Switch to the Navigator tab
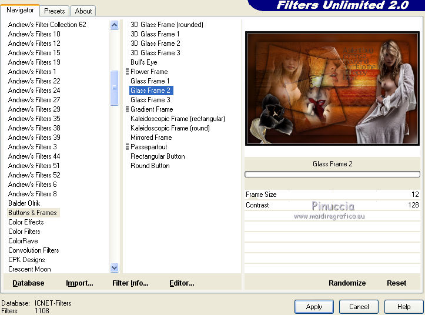Screen dimensions: 425x315 tap(20, 11)
